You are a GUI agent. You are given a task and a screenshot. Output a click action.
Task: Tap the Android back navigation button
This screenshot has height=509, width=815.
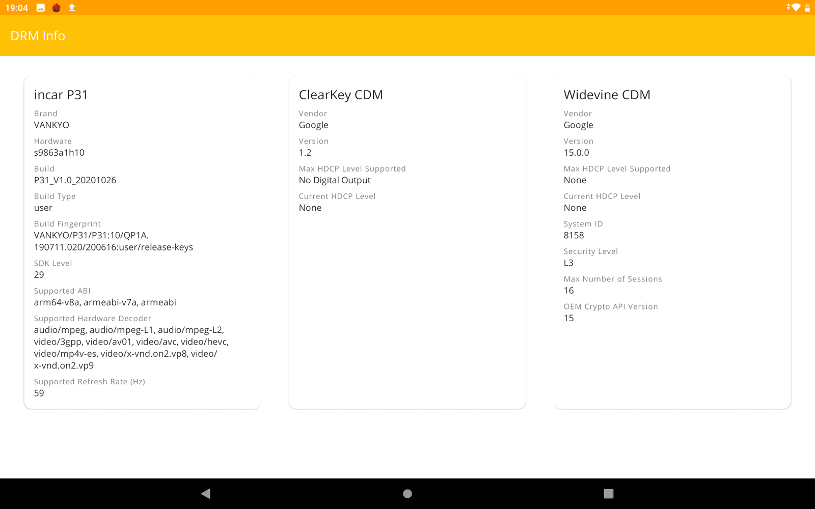tap(206, 493)
